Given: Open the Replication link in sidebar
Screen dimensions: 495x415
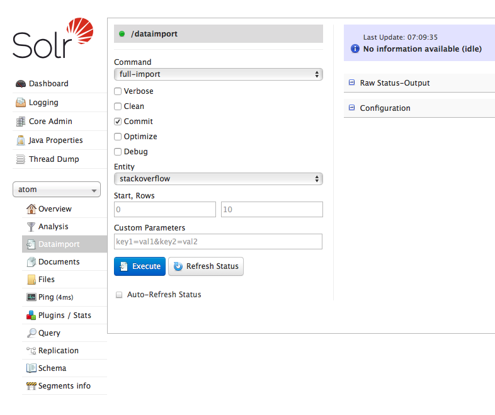Looking at the screenshot, I should [59, 351].
